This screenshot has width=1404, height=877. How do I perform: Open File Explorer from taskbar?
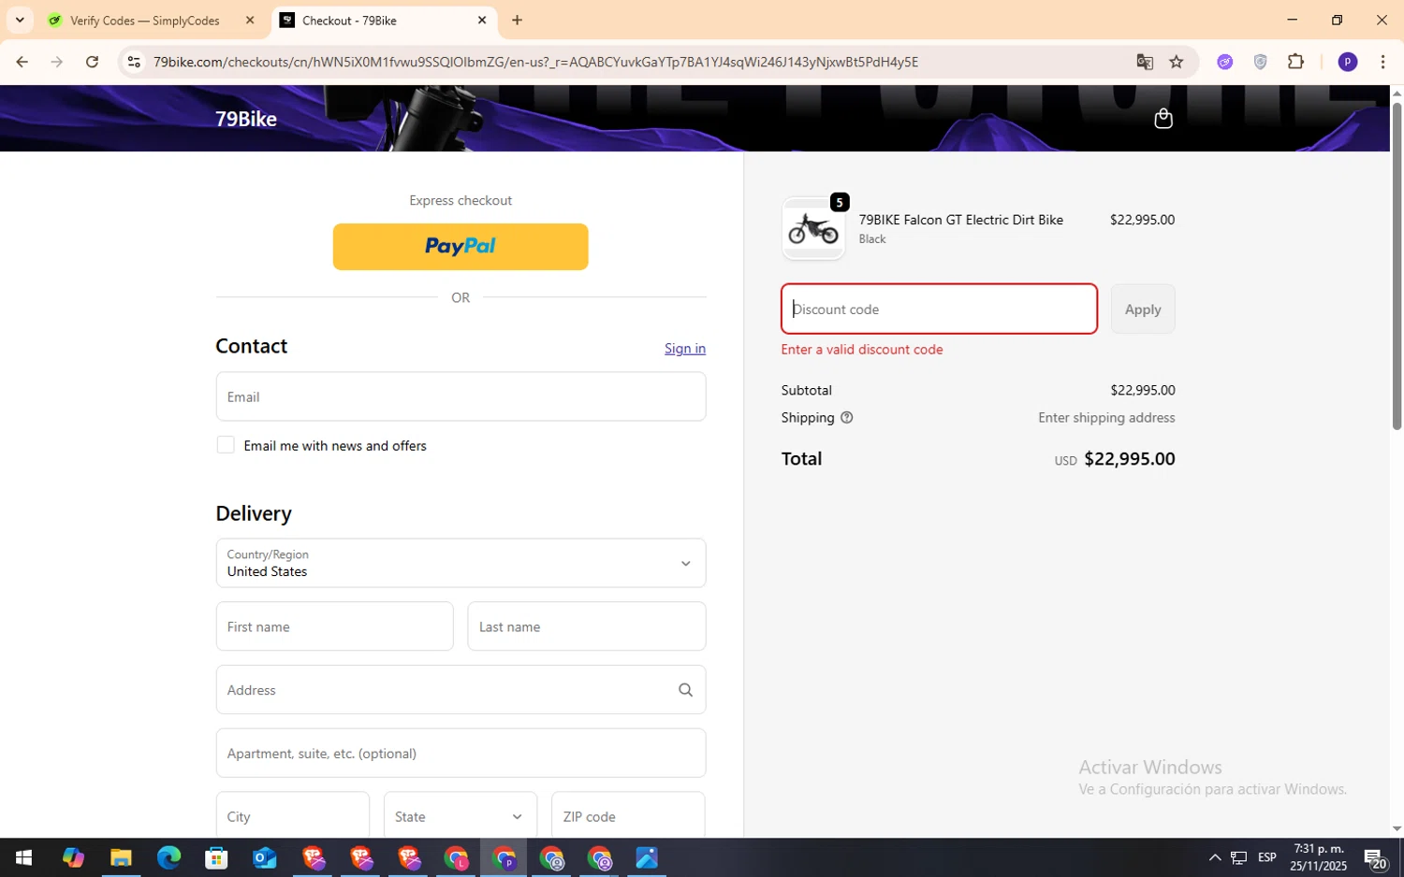(x=121, y=857)
